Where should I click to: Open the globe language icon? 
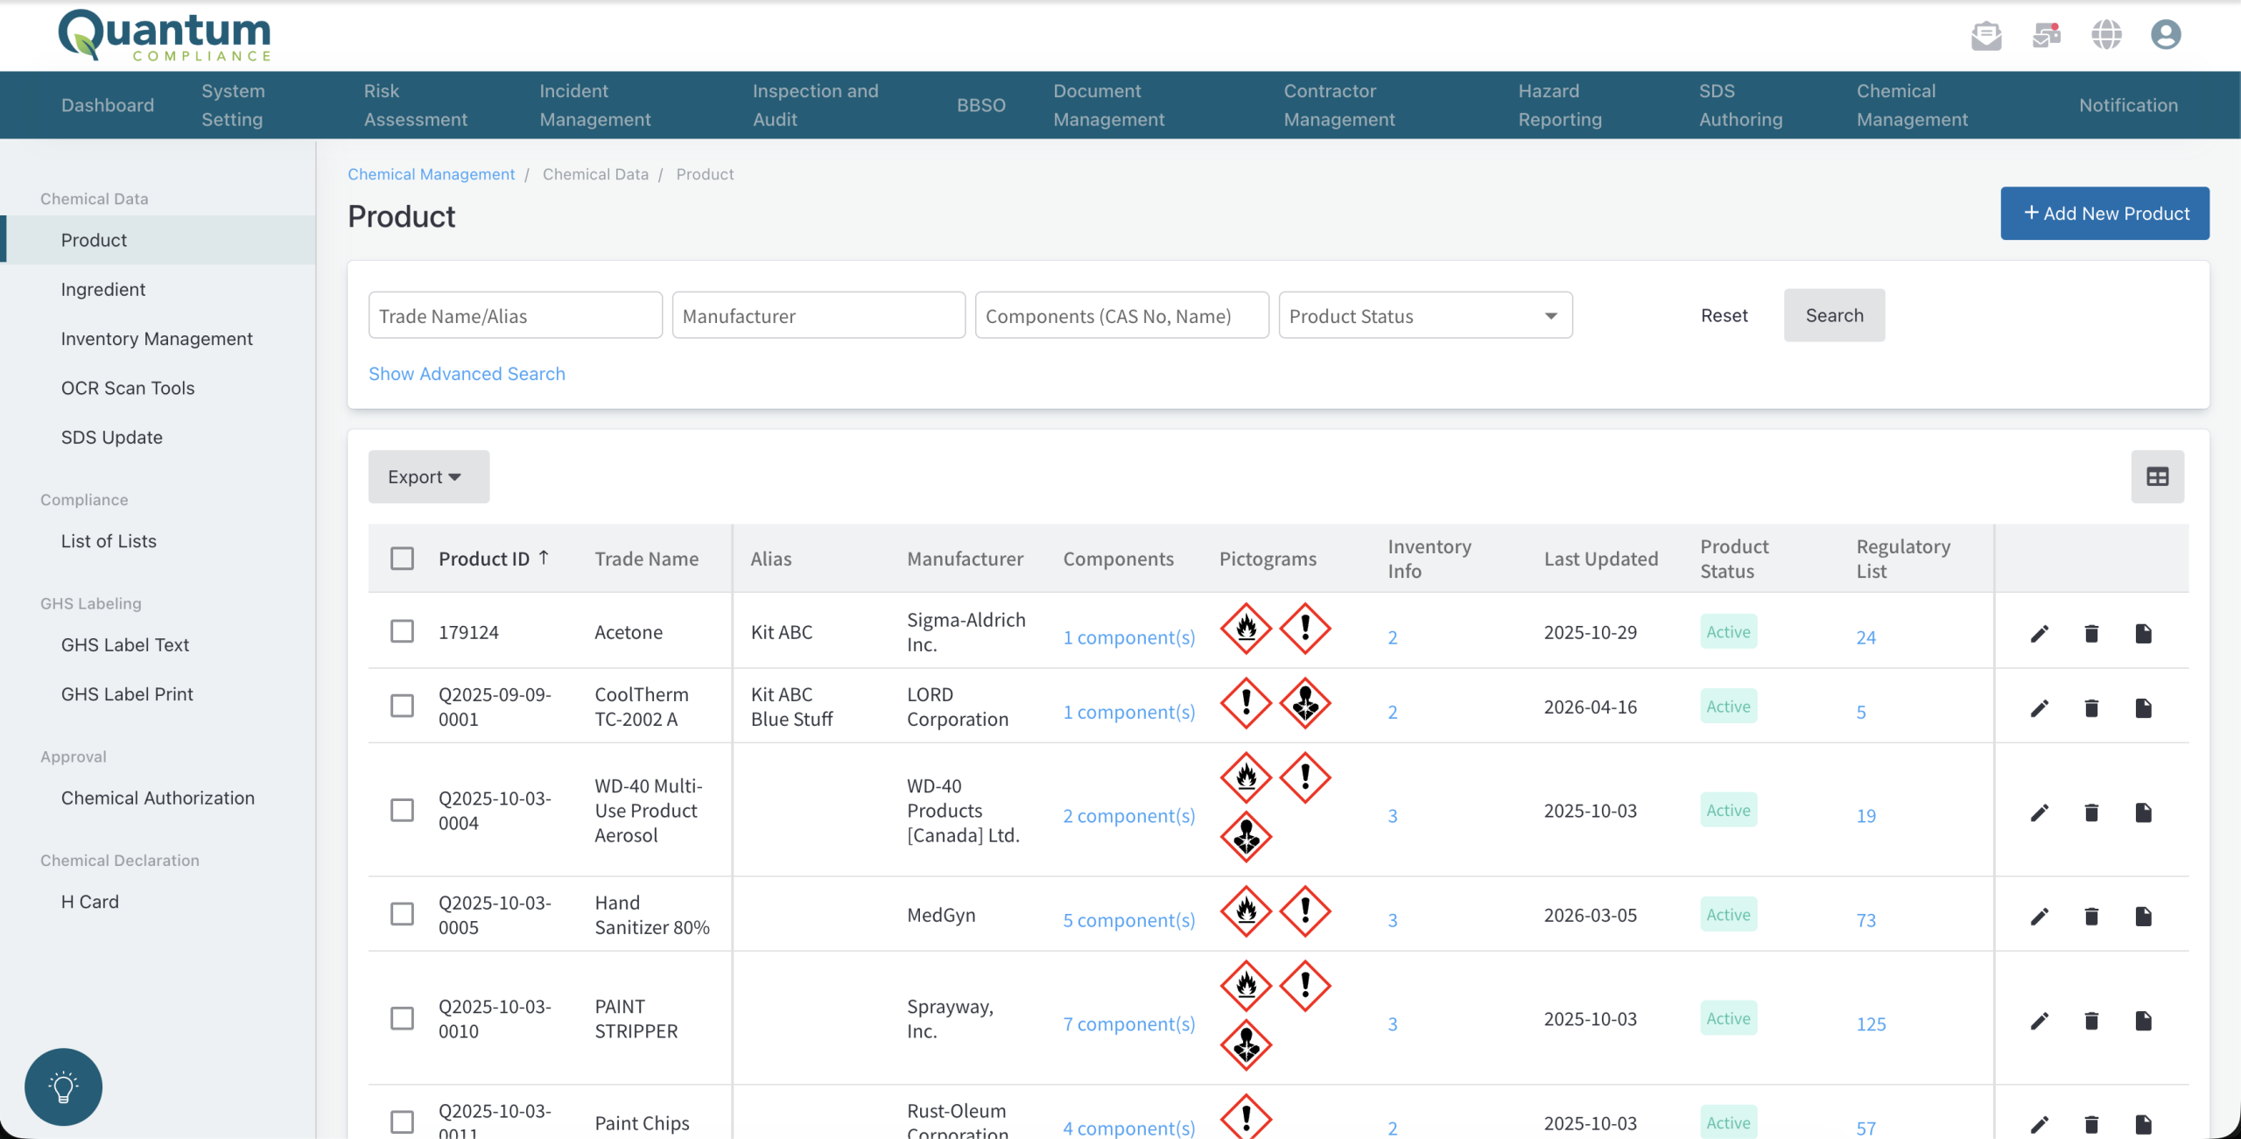pos(2106,35)
